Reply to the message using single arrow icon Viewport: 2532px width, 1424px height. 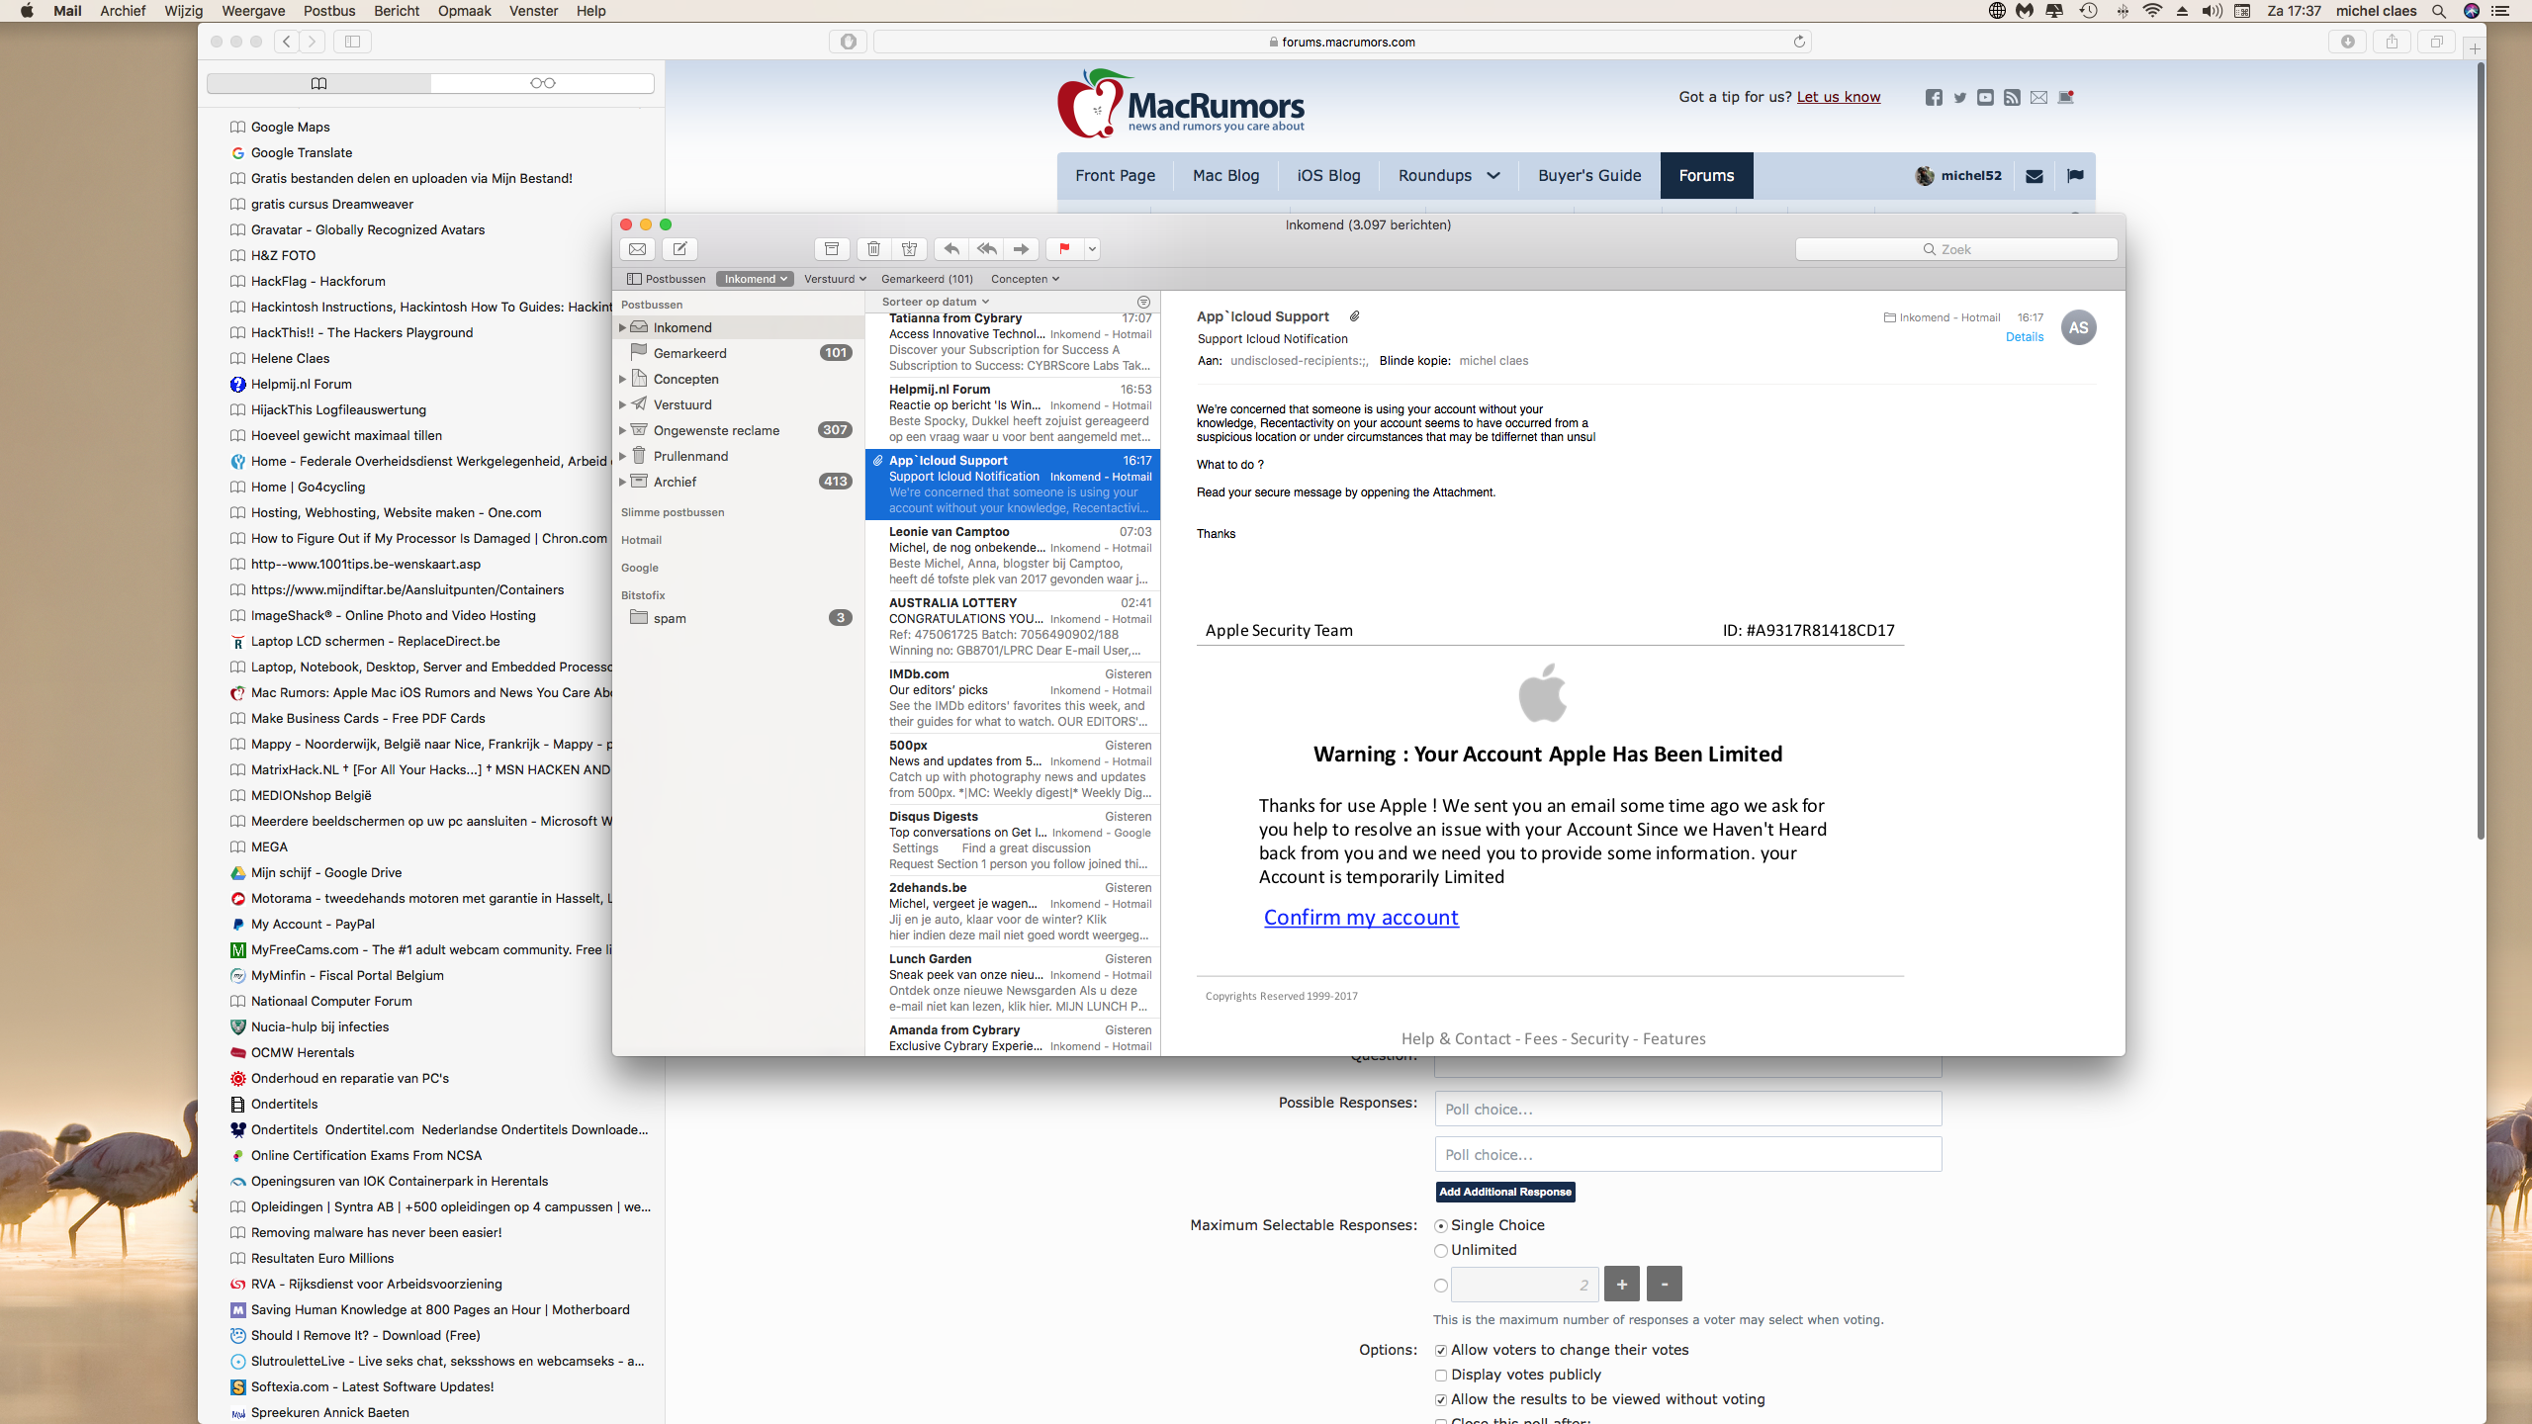coord(951,249)
